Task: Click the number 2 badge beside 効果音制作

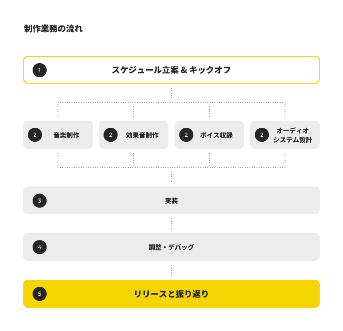Action: 111,135
